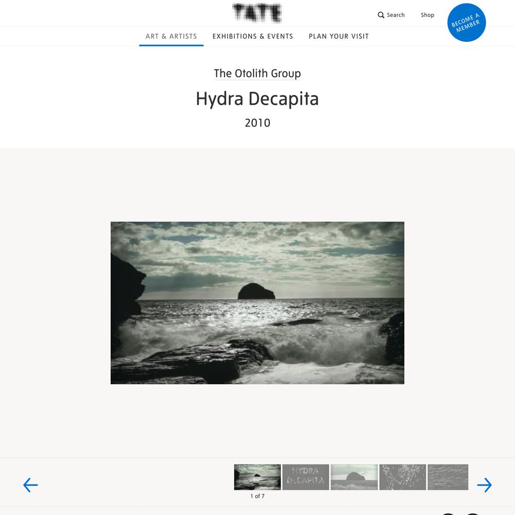Screen dimensions: 515x515
Task: Click the main seascape artwork image
Action: [x=257, y=303]
